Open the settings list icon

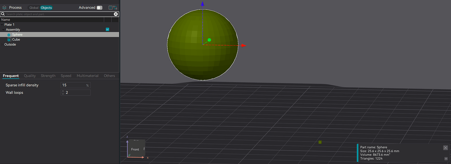click(x=110, y=7)
